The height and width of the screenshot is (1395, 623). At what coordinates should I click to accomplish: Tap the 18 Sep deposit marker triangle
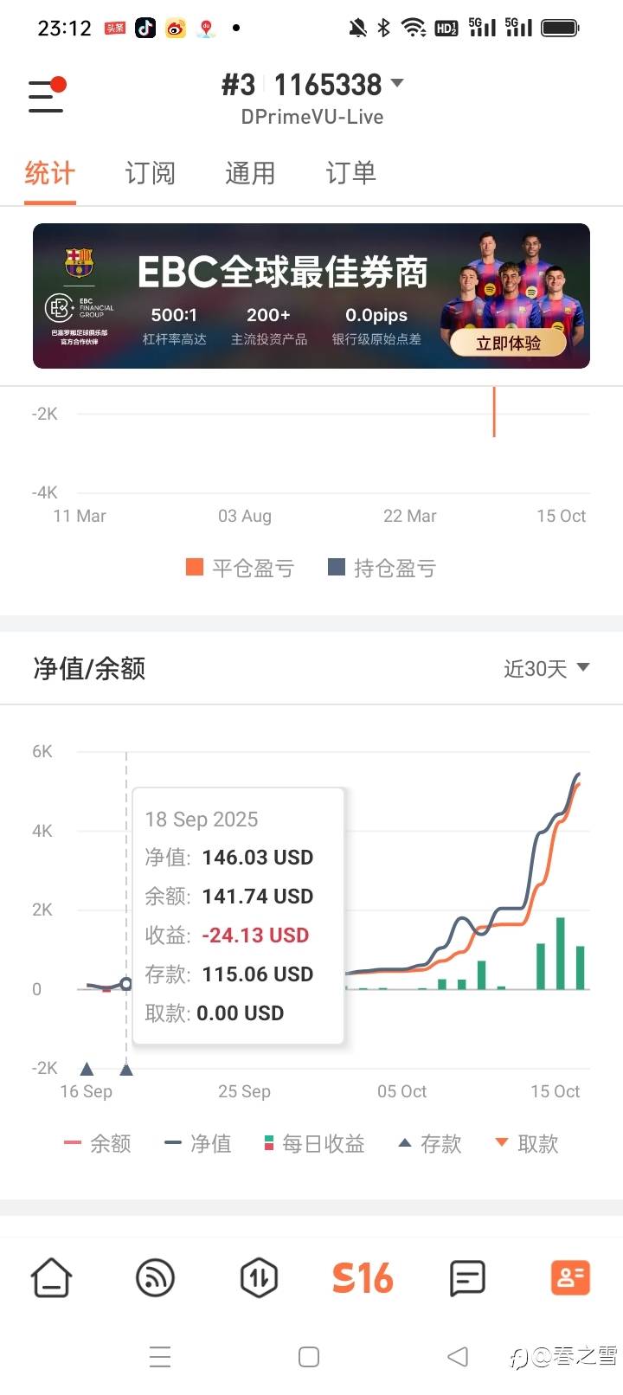tap(126, 1070)
